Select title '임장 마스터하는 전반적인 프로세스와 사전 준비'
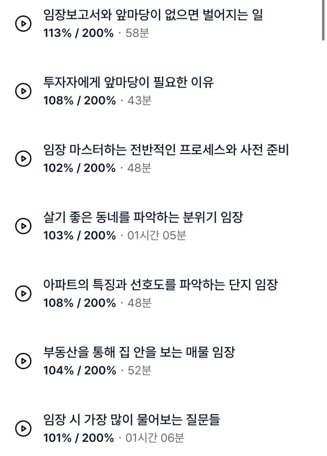Screen dimensions: 327x456 pos(166,149)
